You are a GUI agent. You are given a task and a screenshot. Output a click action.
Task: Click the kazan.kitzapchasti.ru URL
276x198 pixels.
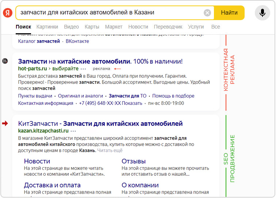click(43, 131)
